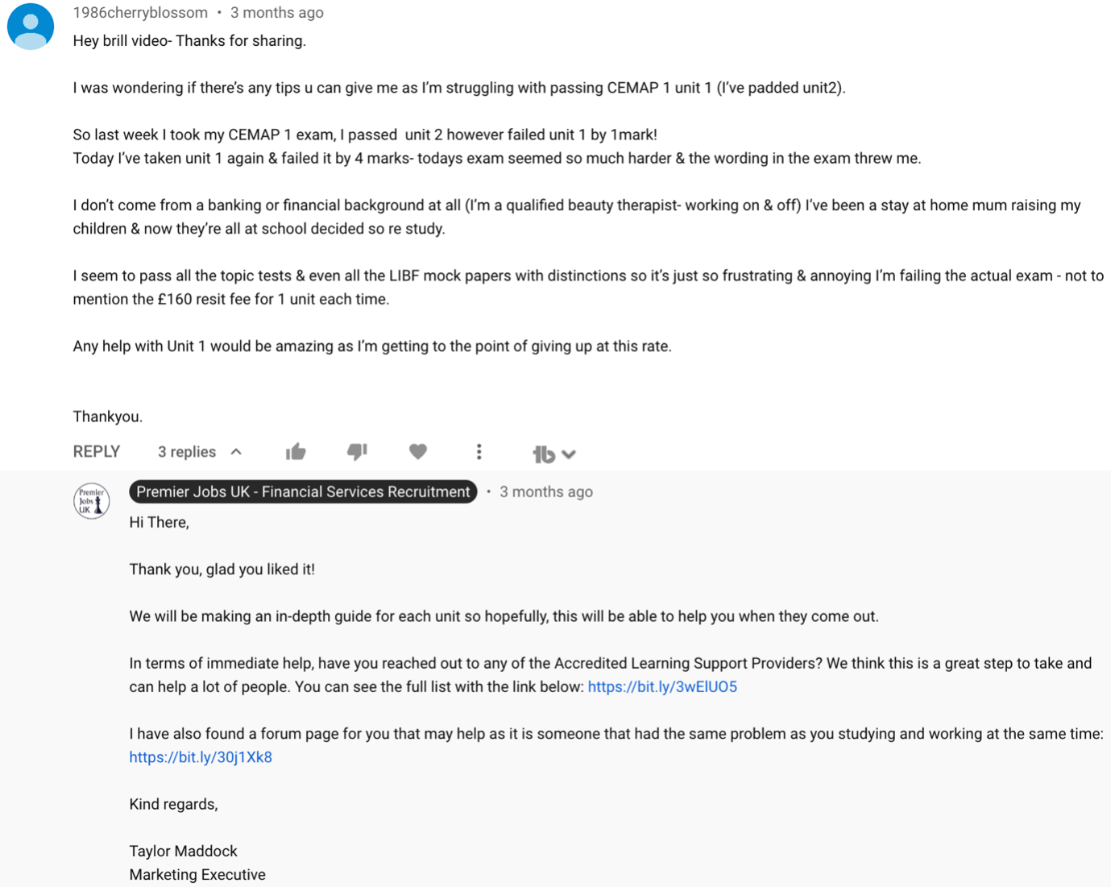Click "3 months ago" on Premier Jobs reply

[x=546, y=491]
